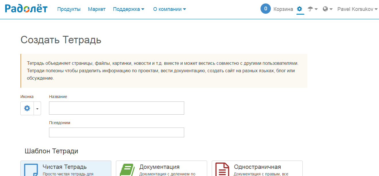Click the green book icon of Документация
The height and width of the screenshot is (176, 379).
[128, 169]
